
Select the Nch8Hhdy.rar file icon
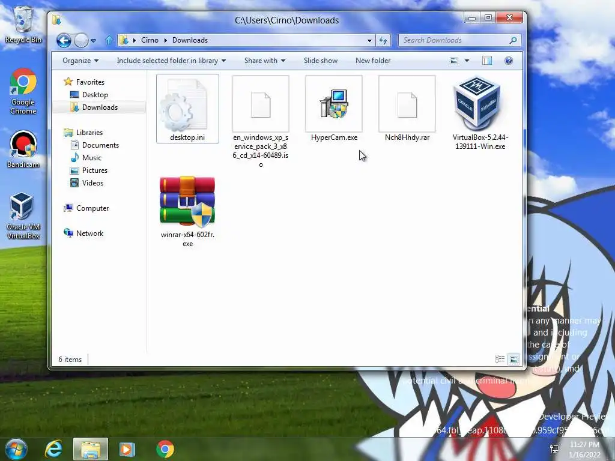point(407,104)
